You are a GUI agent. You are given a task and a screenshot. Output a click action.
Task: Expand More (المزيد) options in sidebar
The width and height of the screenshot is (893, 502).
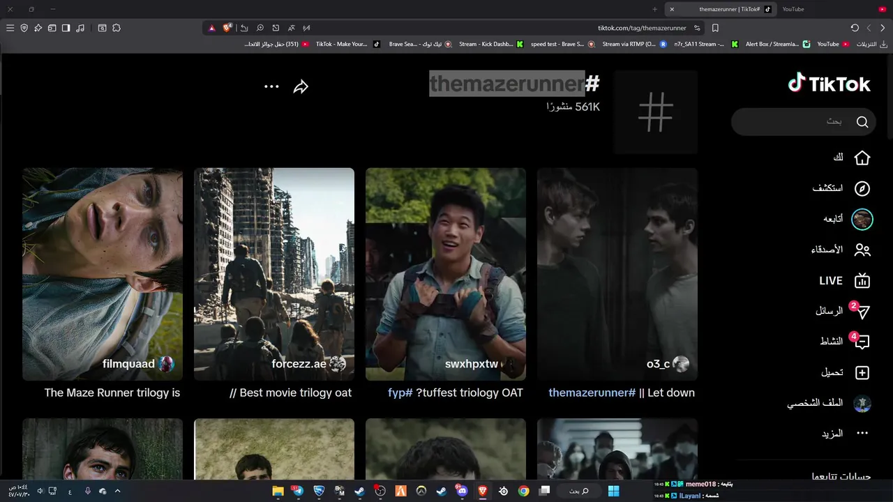pos(846,433)
